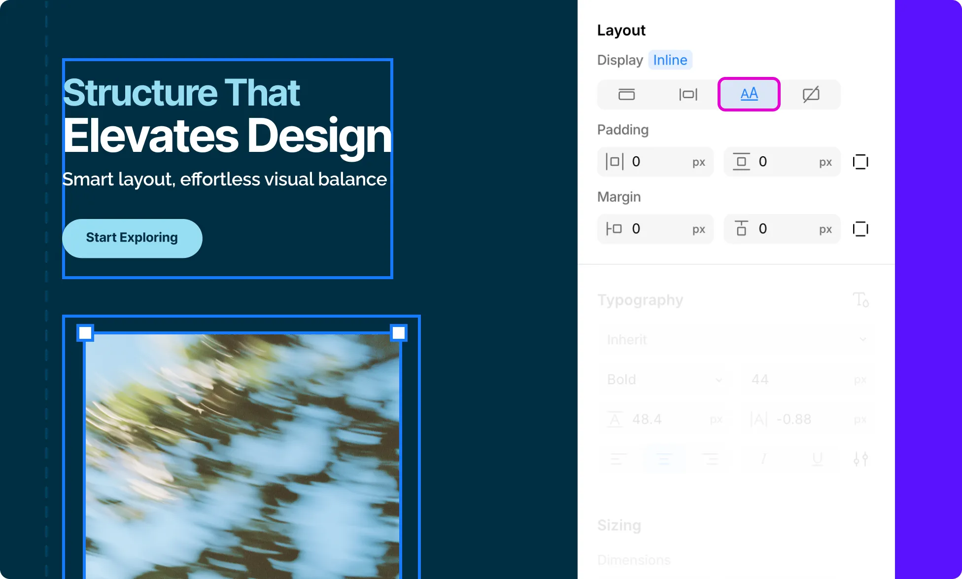Open the Inherit font family dropdown
The height and width of the screenshot is (579, 962).
tap(736, 339)
